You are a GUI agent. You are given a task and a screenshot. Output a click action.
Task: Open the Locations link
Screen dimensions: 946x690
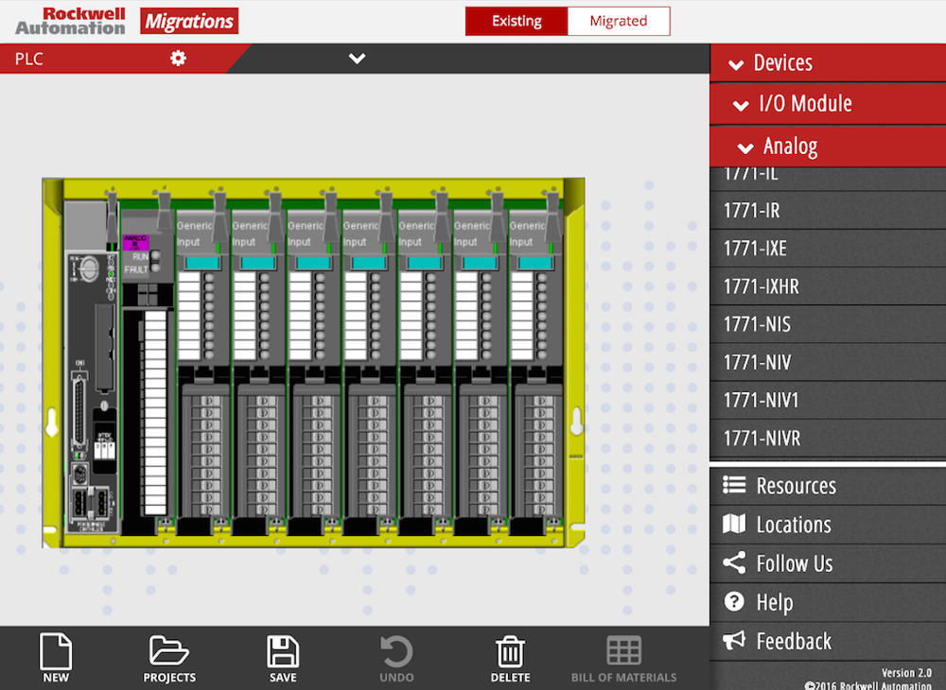click(x=793, y=525)
